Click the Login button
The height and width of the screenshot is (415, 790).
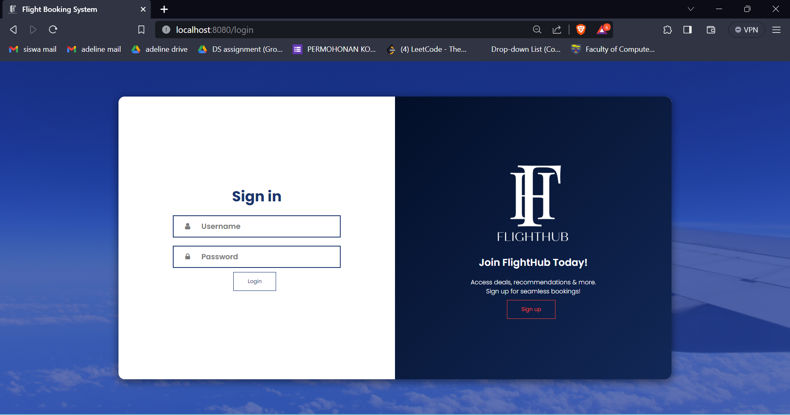(255, 281)
